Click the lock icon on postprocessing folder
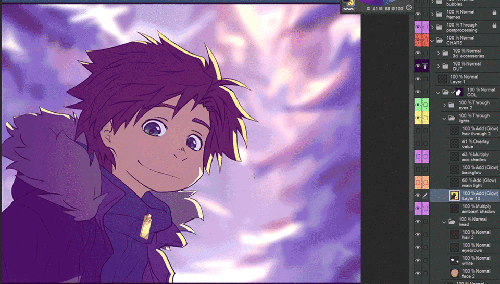The width and height of the screenshot is (500, 284). tap(494, 25)
